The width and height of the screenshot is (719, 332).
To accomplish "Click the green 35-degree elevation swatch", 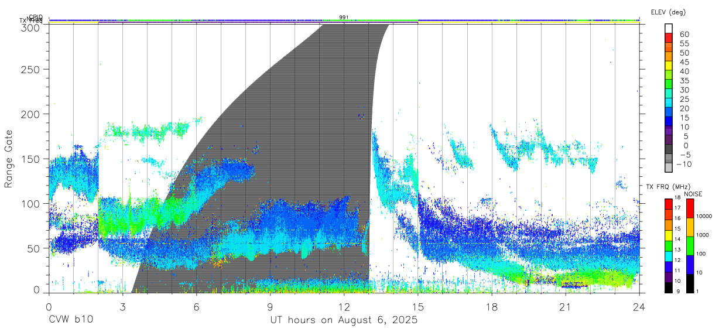I will (669, 85).
